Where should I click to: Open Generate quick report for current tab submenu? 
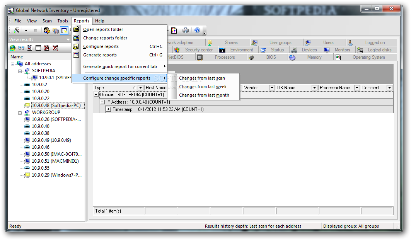point(119,66)
